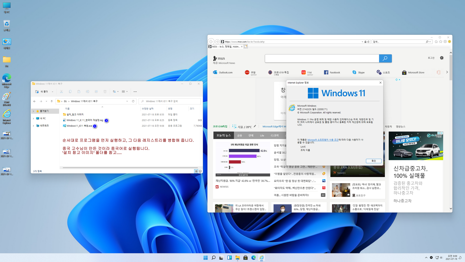The width and height of the screenshot is (465, 262).
Task: Open Internet Explorer Home page icon
Action: [436, 42]
